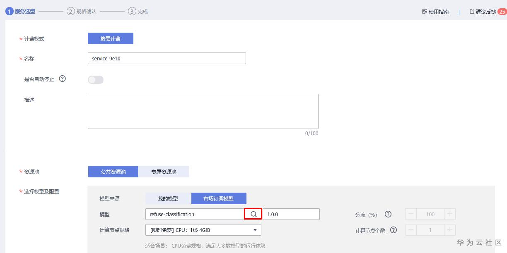The height and width of the screenshot is (253, 507).
Task: Toggle the 是否自动停止 switch
Action: [x=96, y=80]
